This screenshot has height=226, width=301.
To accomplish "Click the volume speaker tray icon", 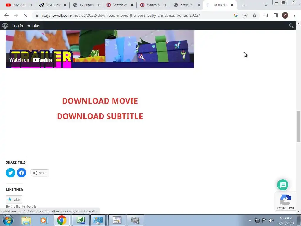I will [271, 220].
